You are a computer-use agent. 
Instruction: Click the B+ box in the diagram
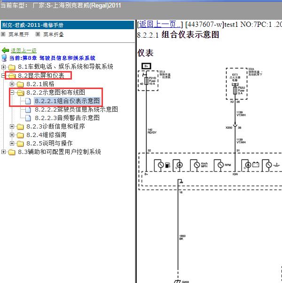point(146,66)
